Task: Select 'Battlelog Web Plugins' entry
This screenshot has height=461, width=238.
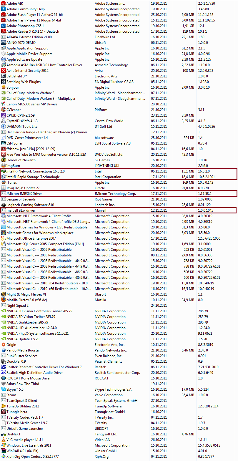Action: click(24, 82)
